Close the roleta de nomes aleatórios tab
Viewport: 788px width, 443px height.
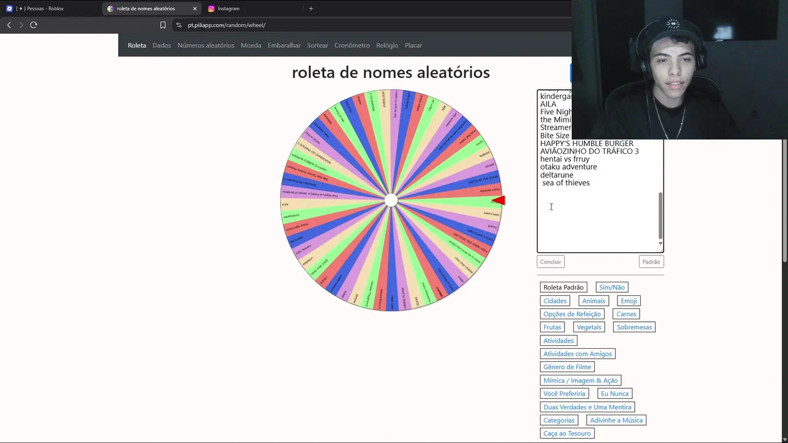click(x=195, y=9)
